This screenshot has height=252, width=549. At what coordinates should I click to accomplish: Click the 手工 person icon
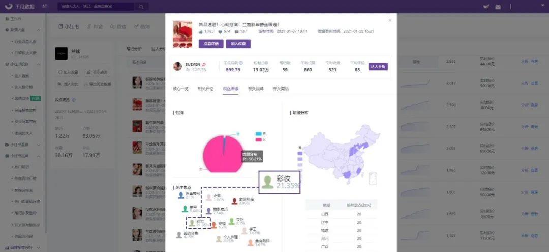245,231
